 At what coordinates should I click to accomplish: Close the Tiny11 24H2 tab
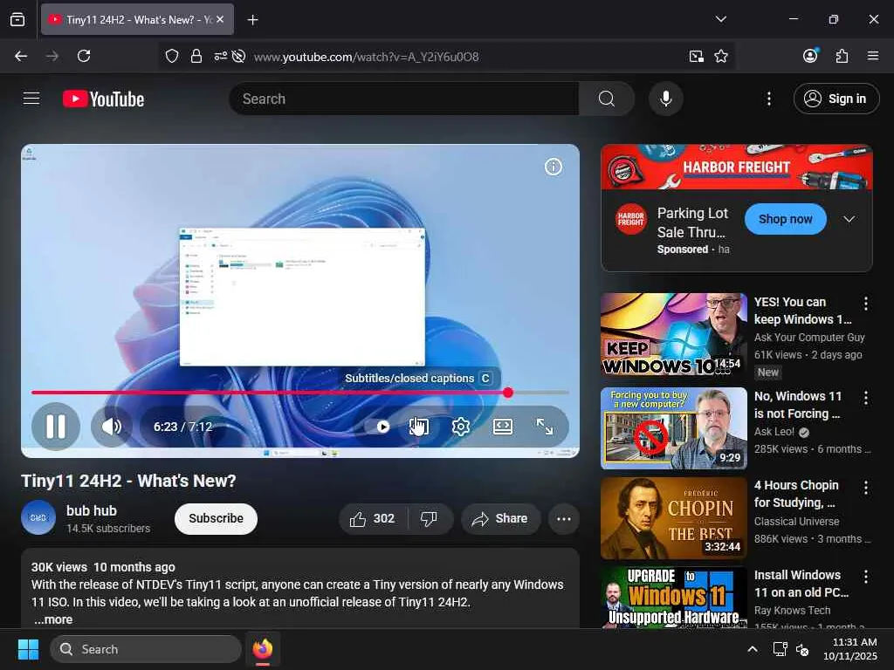coord(220,19)
